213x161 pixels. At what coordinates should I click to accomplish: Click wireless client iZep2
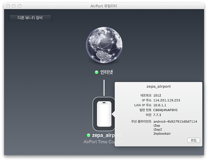[x=158, y=129]
